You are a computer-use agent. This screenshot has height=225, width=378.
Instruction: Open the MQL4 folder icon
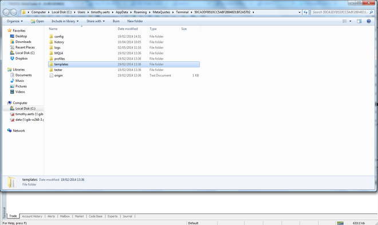click(51, 53)
